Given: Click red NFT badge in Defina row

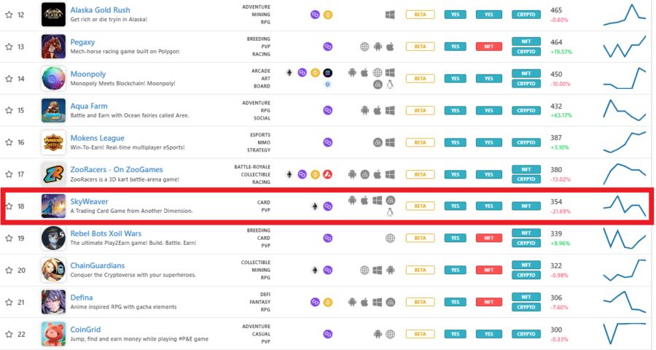Looking at the screenshot, I should tap(489, 302).
